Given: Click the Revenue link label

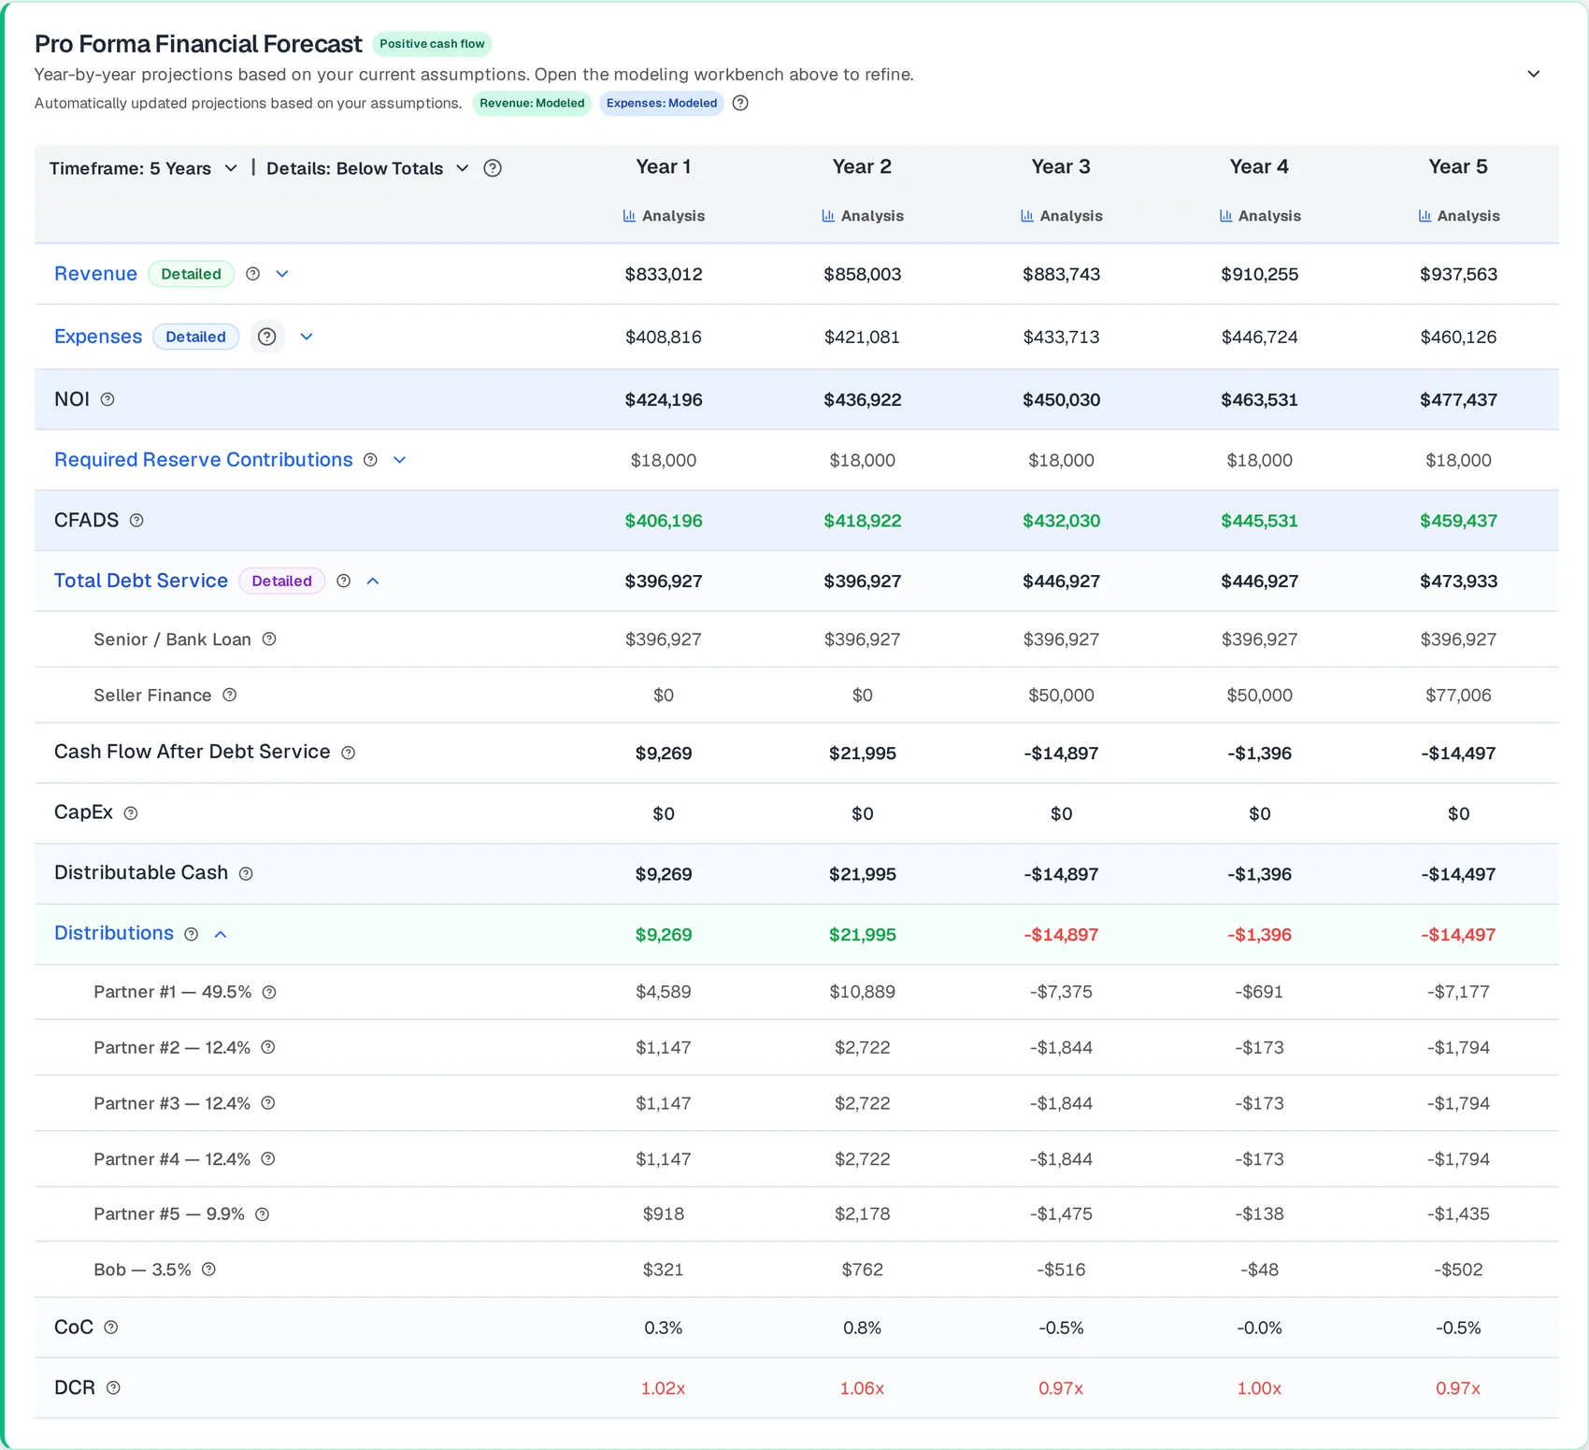Looking at the screenshot, I should click(x=95, y=274).
